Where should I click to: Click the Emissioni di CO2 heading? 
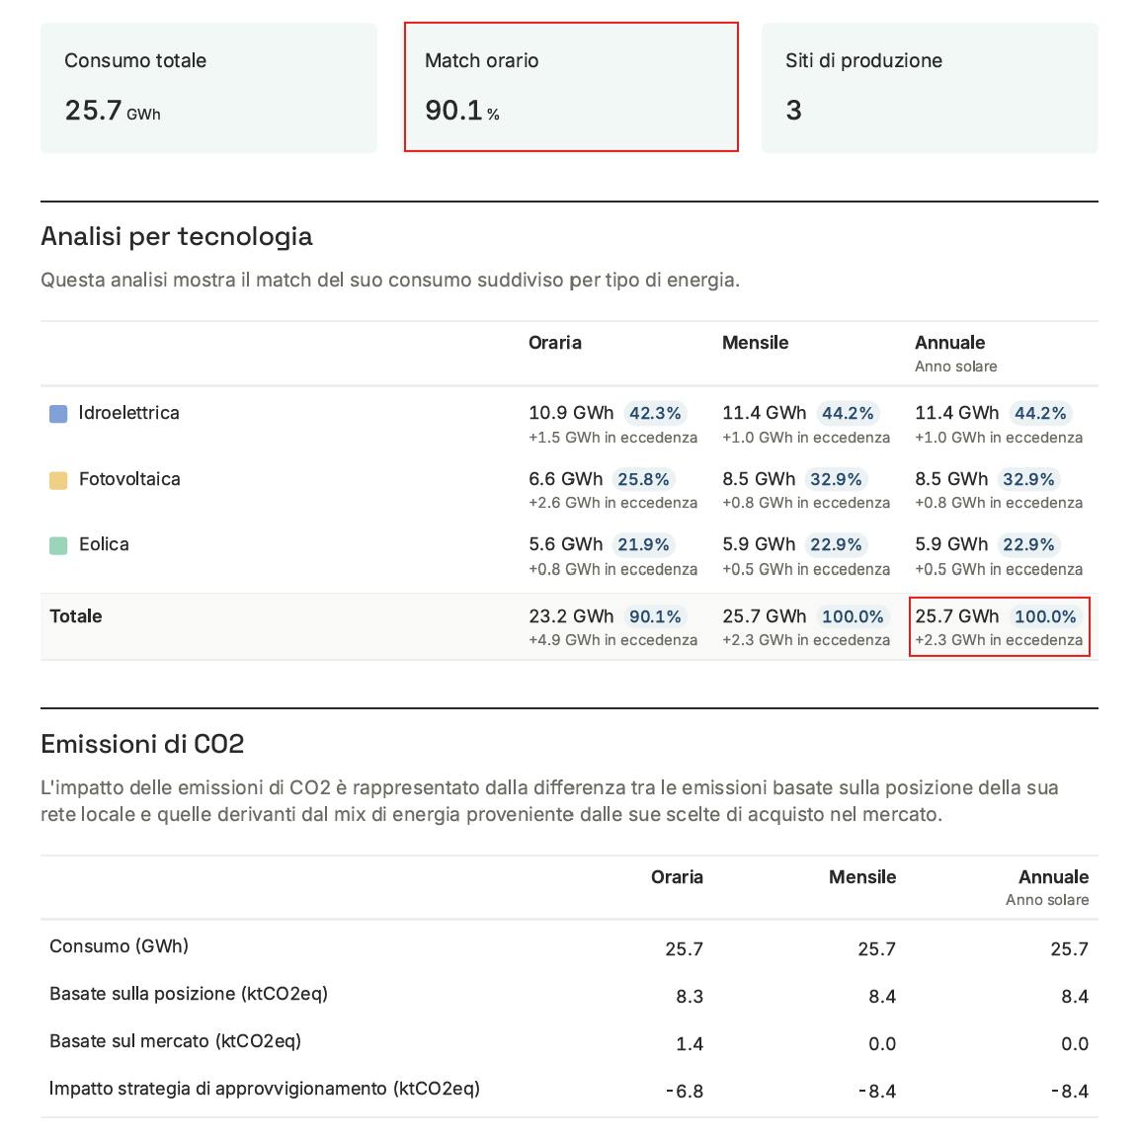142,744
